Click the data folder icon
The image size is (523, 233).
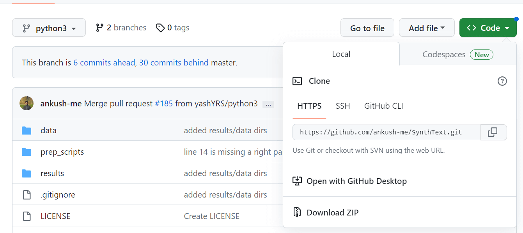(27, 131)
